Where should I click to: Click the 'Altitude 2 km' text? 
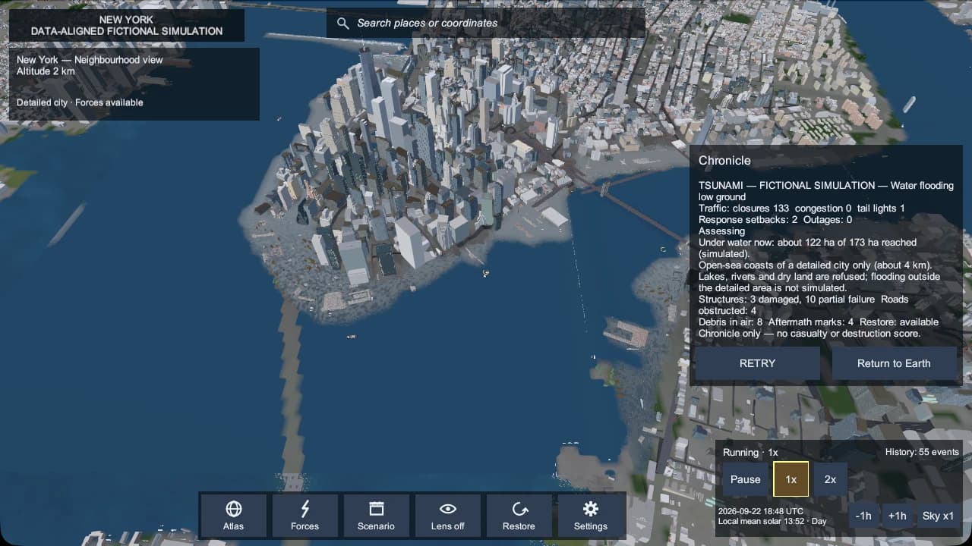[46, 71]
